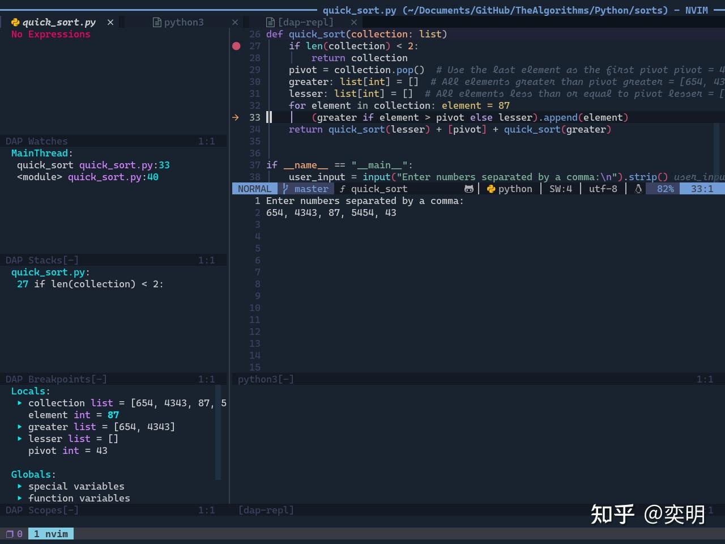Click the user_input = input line 38
This screenshot has height=544, width=725.
[x=479, y=177]
